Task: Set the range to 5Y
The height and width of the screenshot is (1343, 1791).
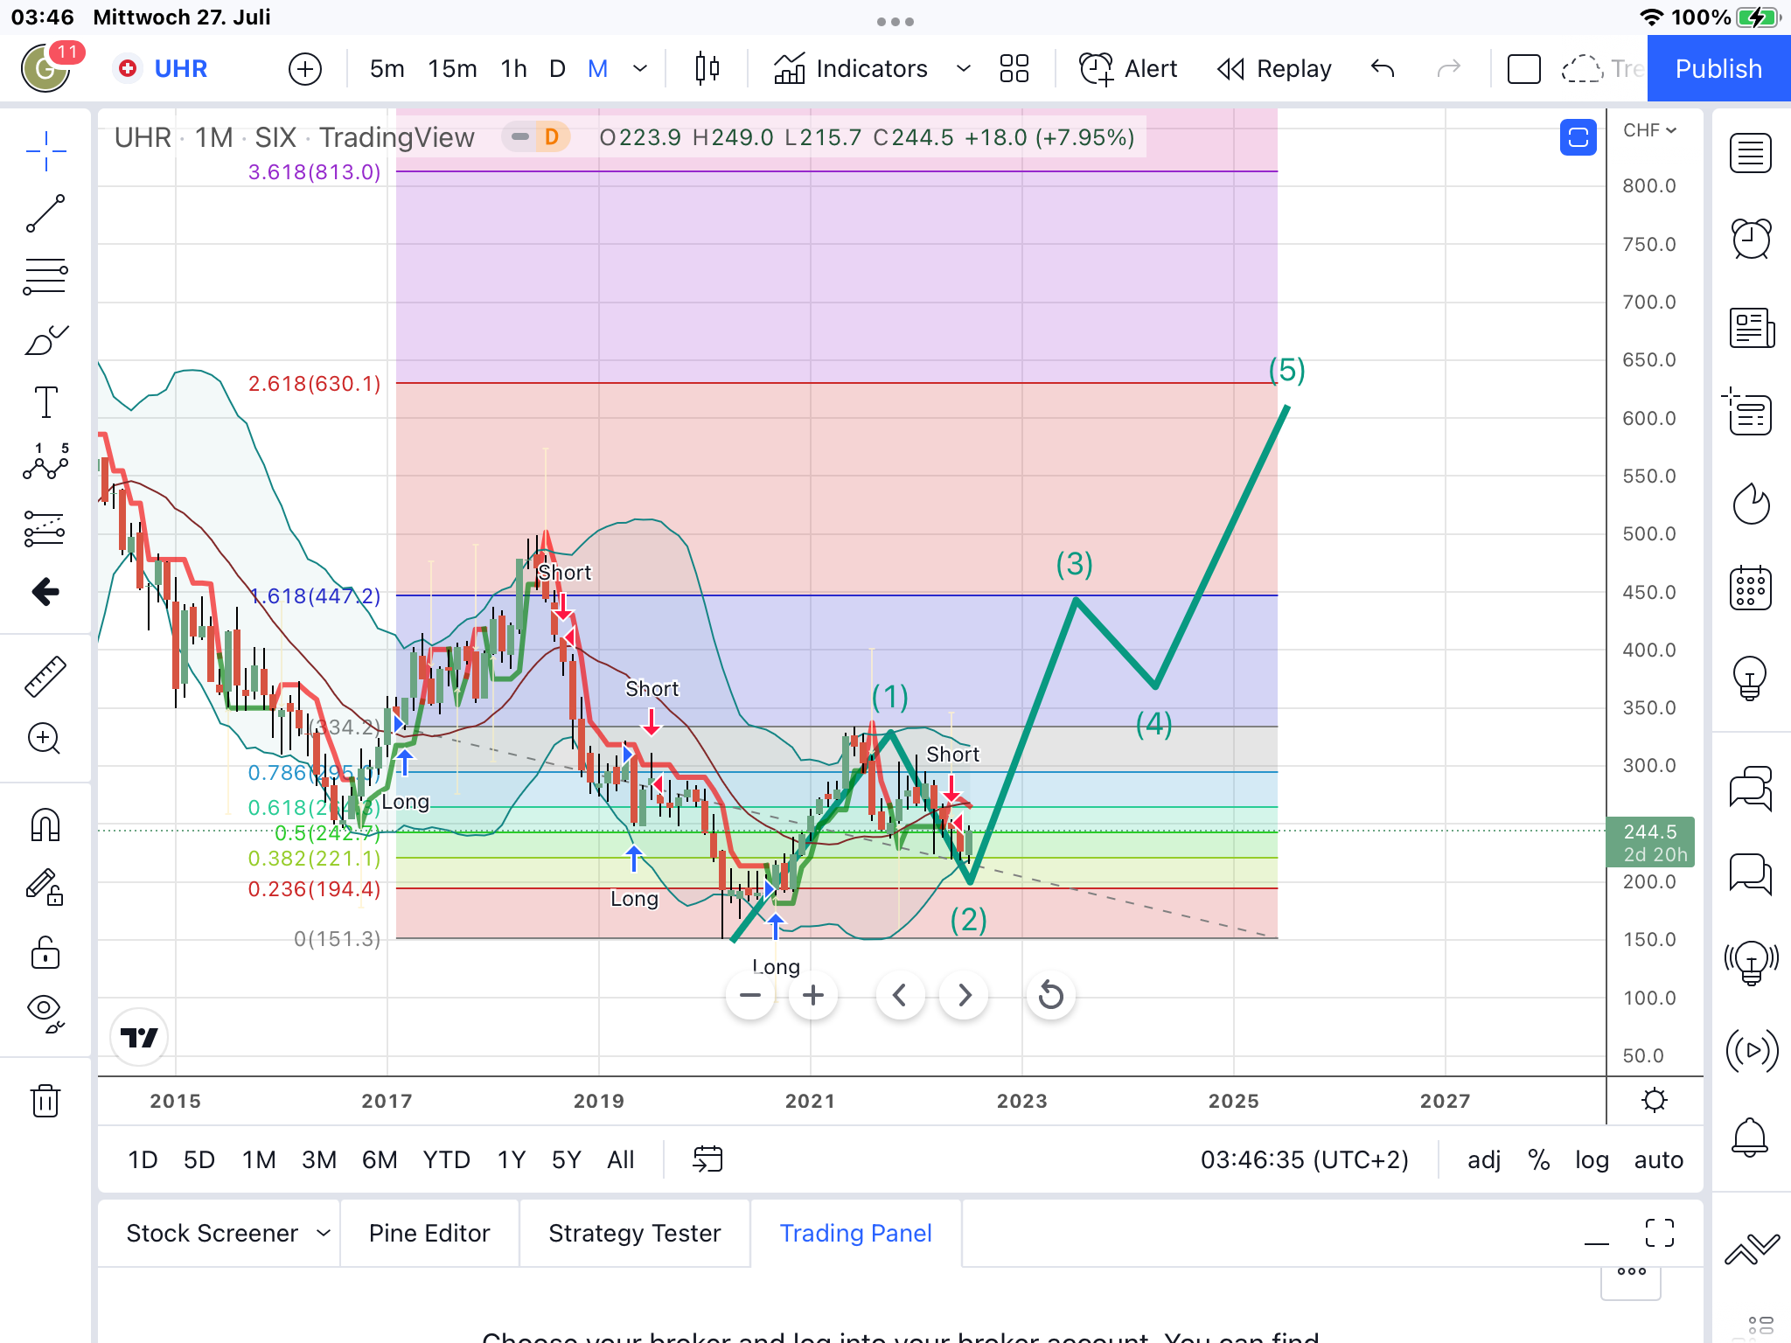Action: (x=566, y=1159)
